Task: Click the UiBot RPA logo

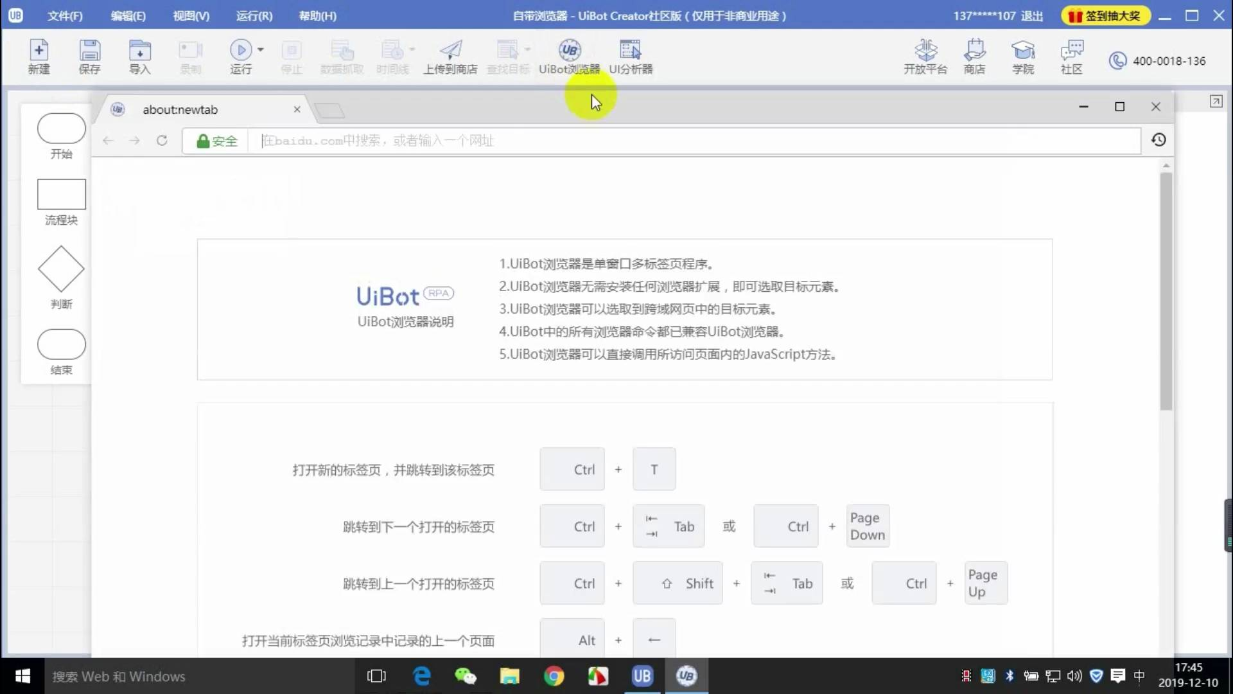Action: pos(405,296)
